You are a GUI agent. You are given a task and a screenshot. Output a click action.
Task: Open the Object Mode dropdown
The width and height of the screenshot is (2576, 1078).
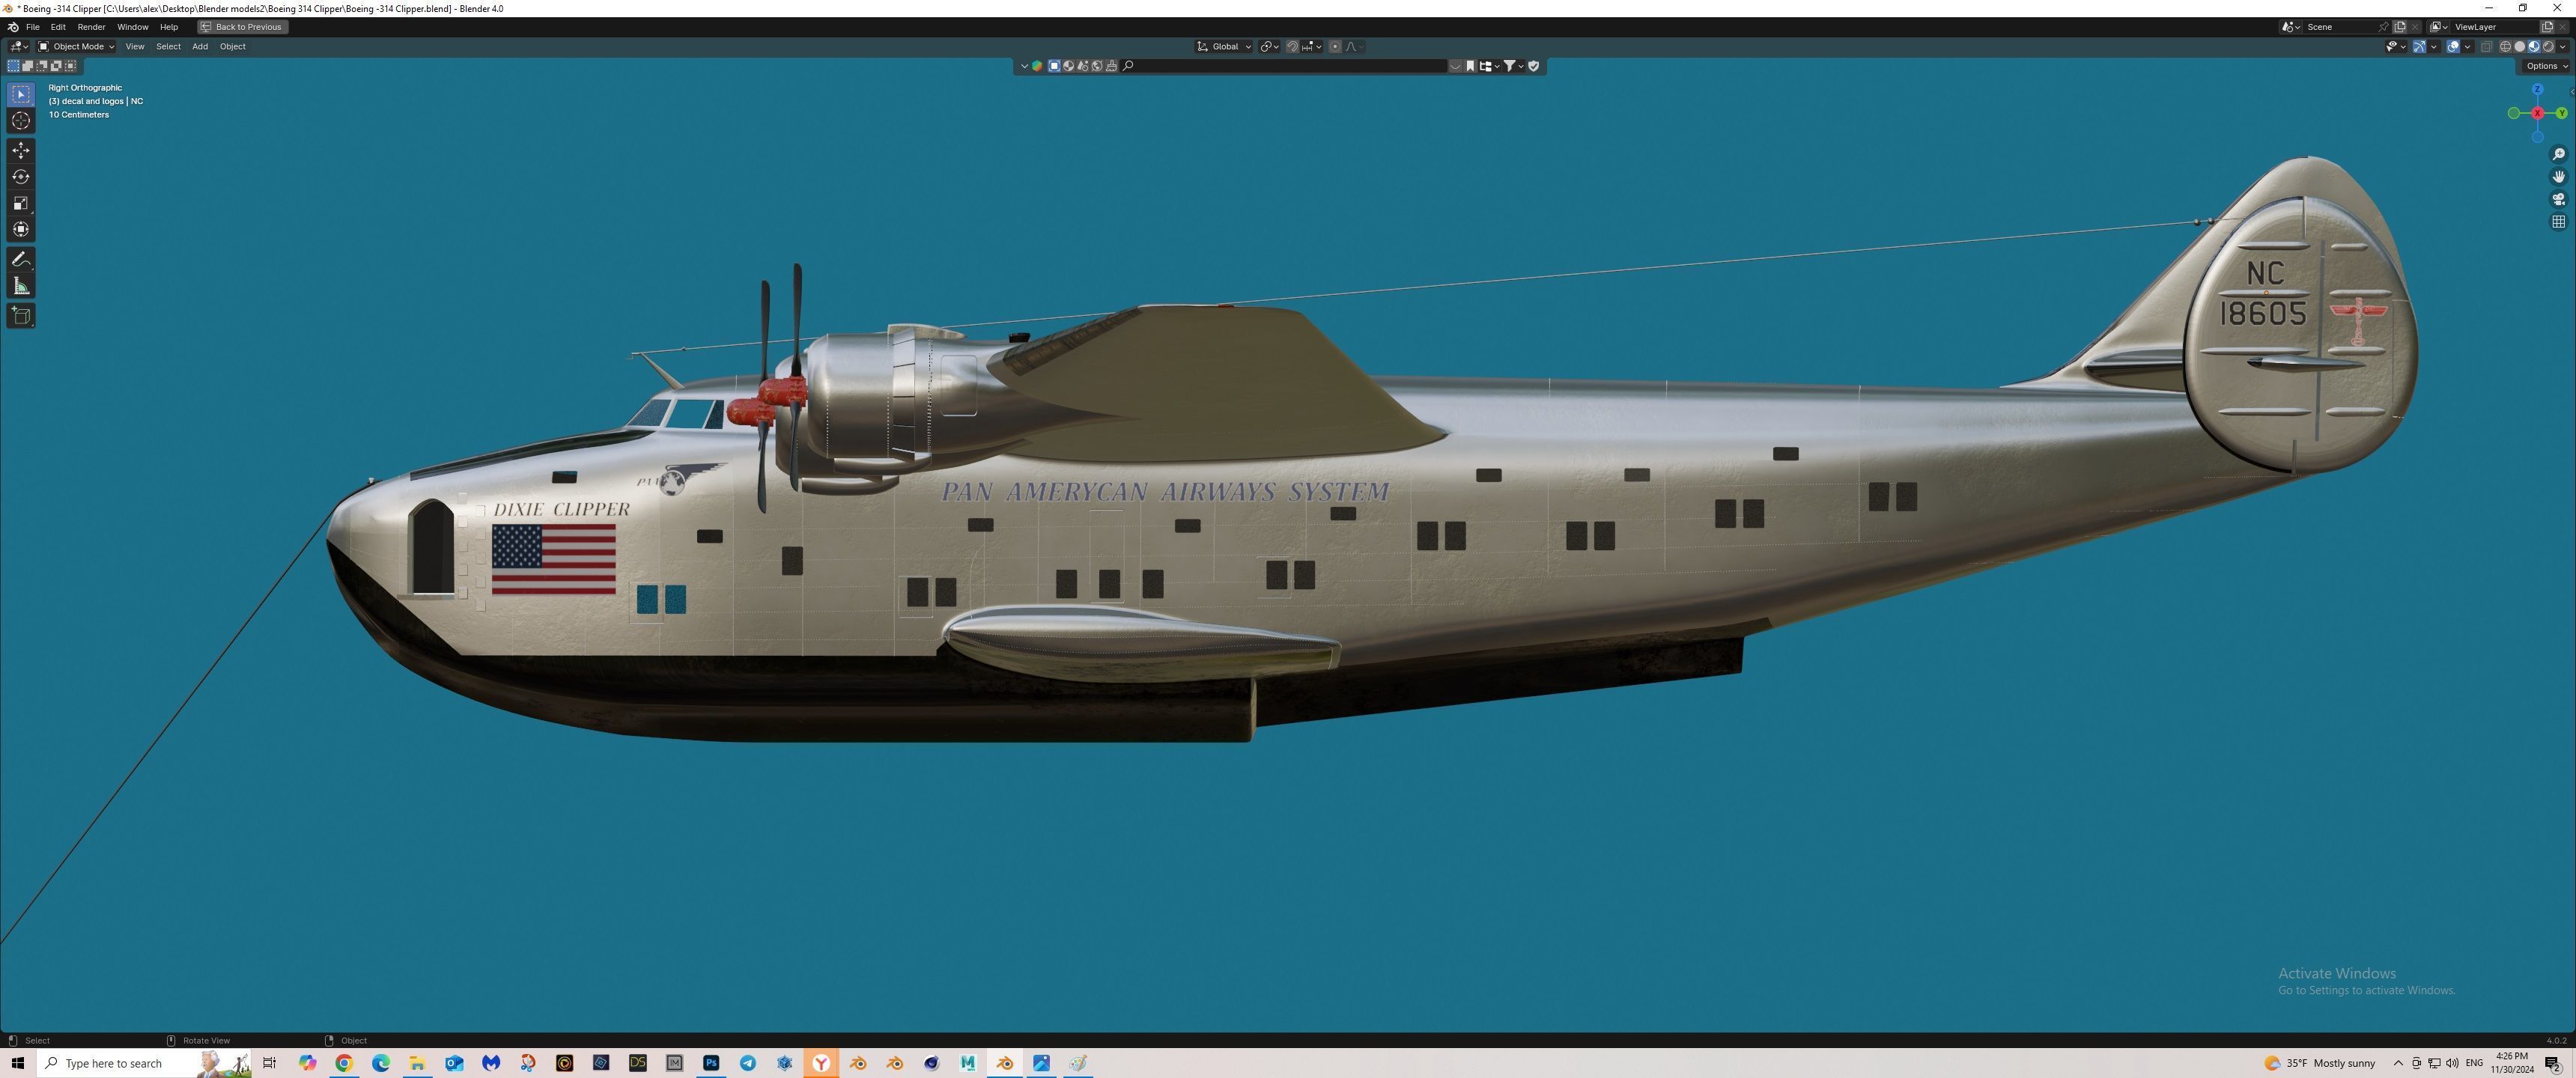(x=76, y=47)
